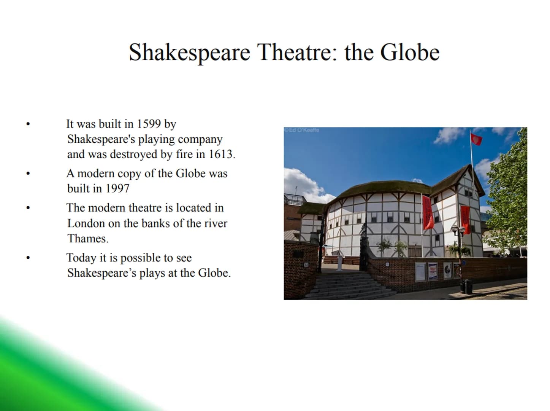Select the bullet "The modern theatre is located in"
Image resolution: width=550 pixels, height=411 pixels.
click(x=145, y=208)
